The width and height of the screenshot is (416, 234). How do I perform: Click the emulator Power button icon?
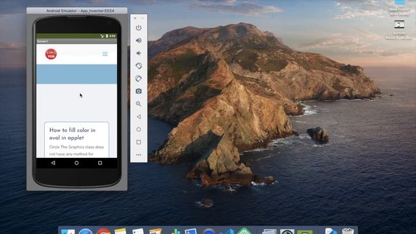[x=138, y=27]
